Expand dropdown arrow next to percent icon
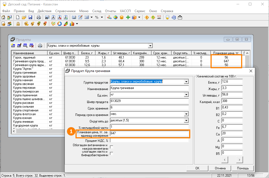This screenshot has width=269, height=178. [x=102, y=17]
